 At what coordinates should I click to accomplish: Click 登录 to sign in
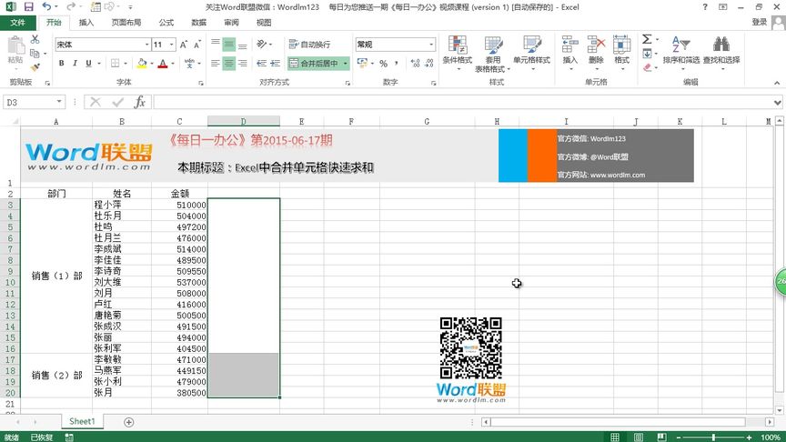760,22
